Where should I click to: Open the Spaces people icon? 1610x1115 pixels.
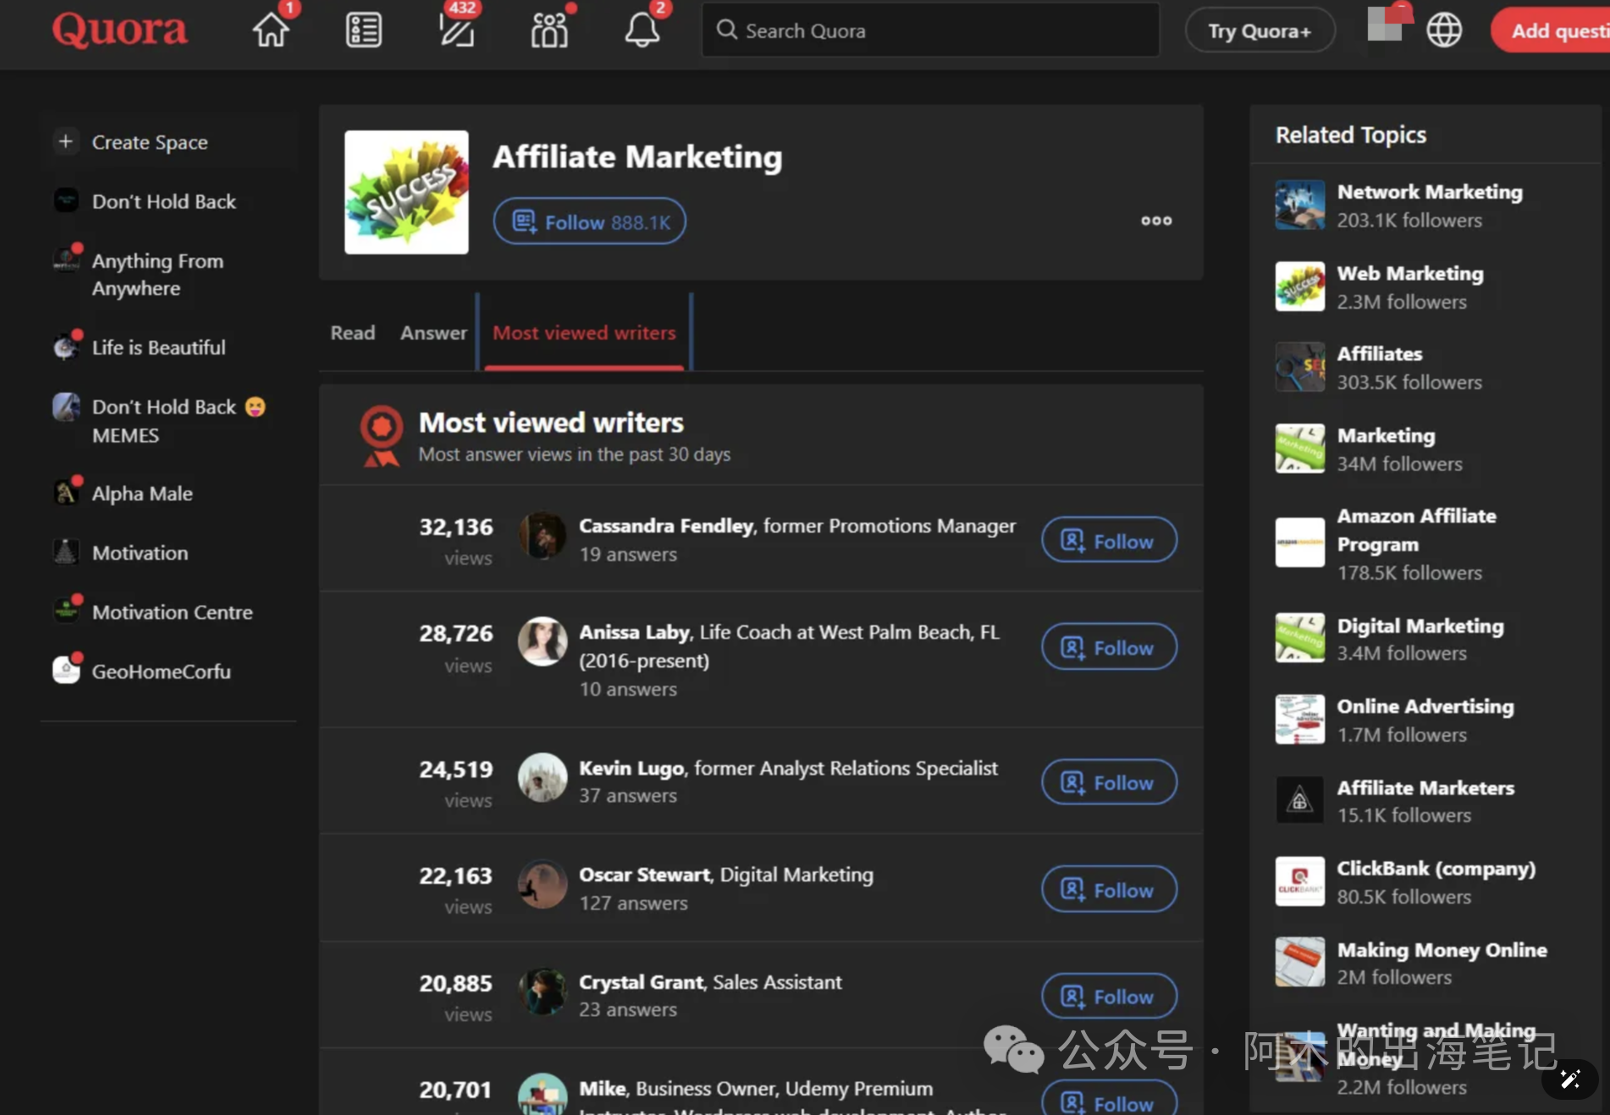pos(549,30)
